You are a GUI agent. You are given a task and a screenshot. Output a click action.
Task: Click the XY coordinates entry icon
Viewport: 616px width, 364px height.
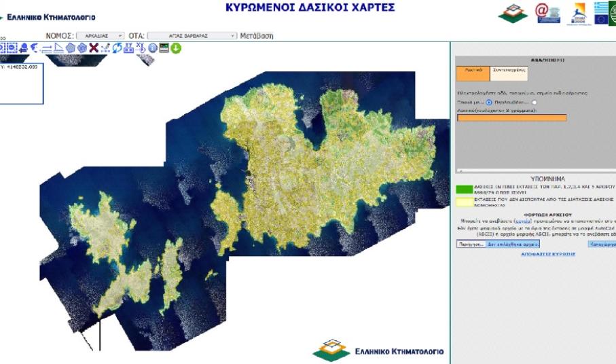[128, 48]
